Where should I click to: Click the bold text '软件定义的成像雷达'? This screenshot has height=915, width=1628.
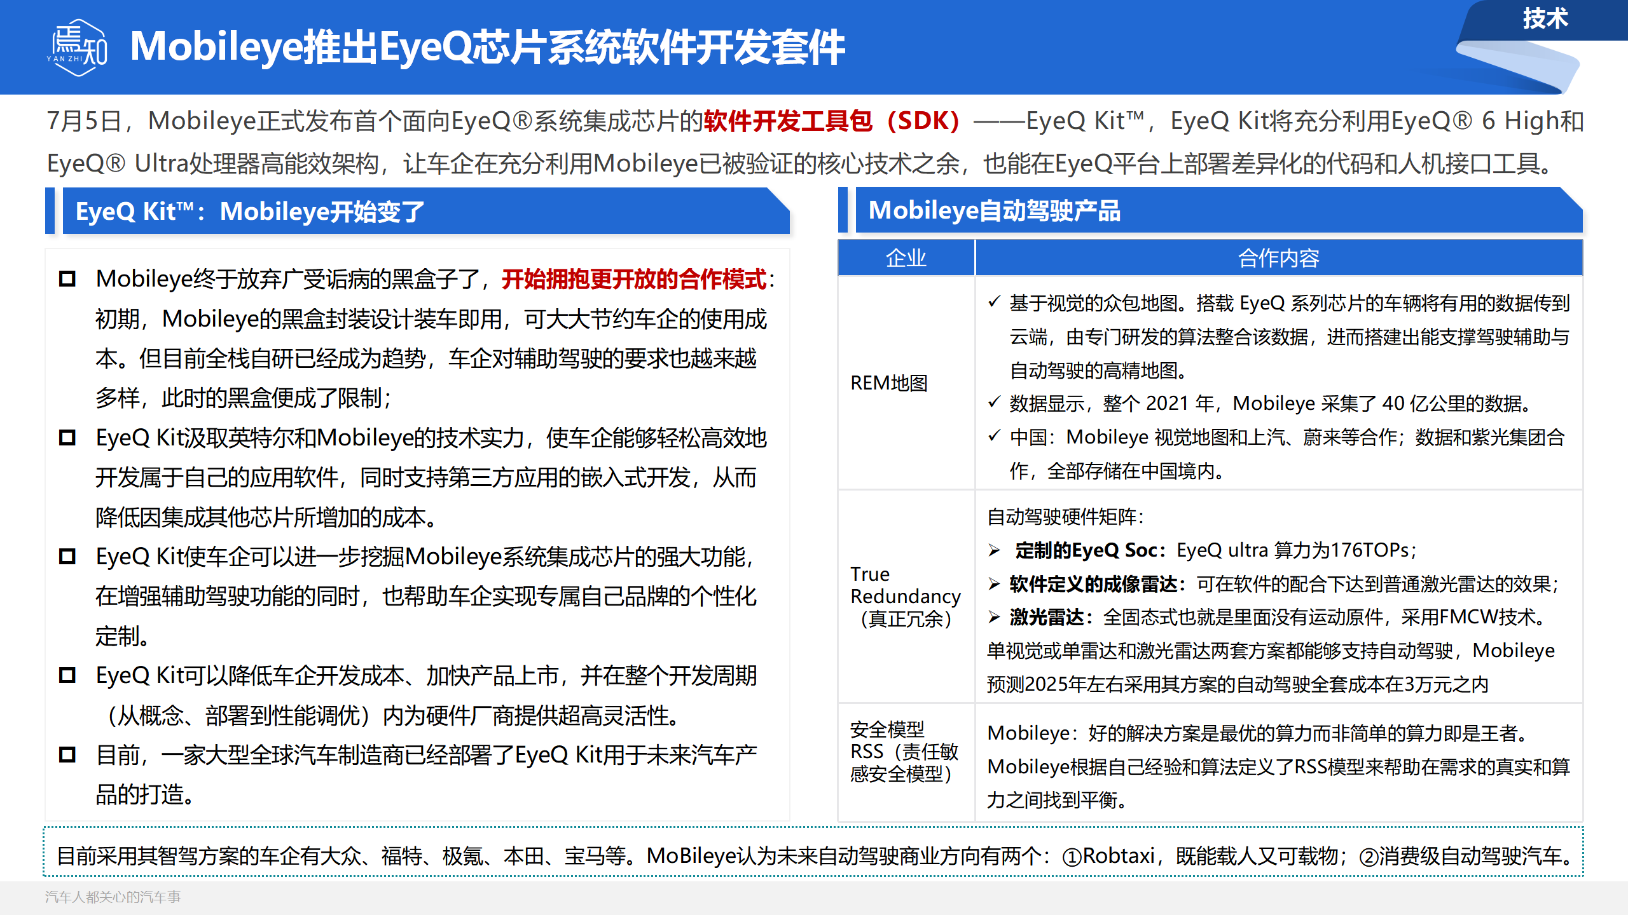(x=1093, y=584)
